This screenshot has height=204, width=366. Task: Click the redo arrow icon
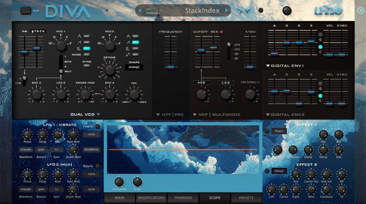click(x=248, y=11)
